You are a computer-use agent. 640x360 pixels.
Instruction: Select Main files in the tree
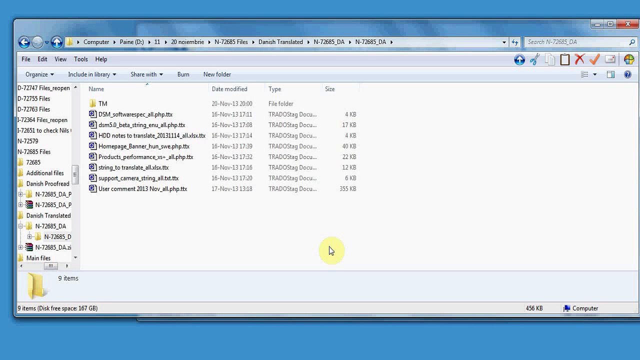(38, 258)
